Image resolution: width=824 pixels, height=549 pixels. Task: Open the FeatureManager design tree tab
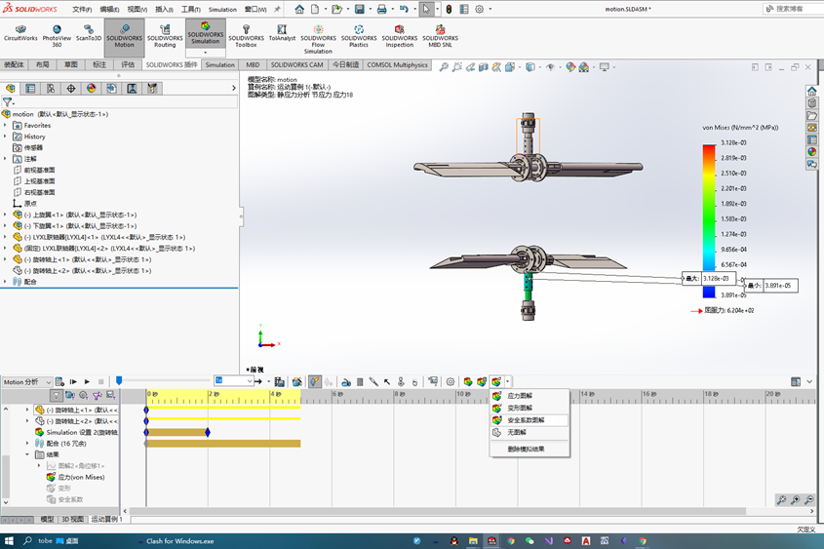[x=11, y=89]
